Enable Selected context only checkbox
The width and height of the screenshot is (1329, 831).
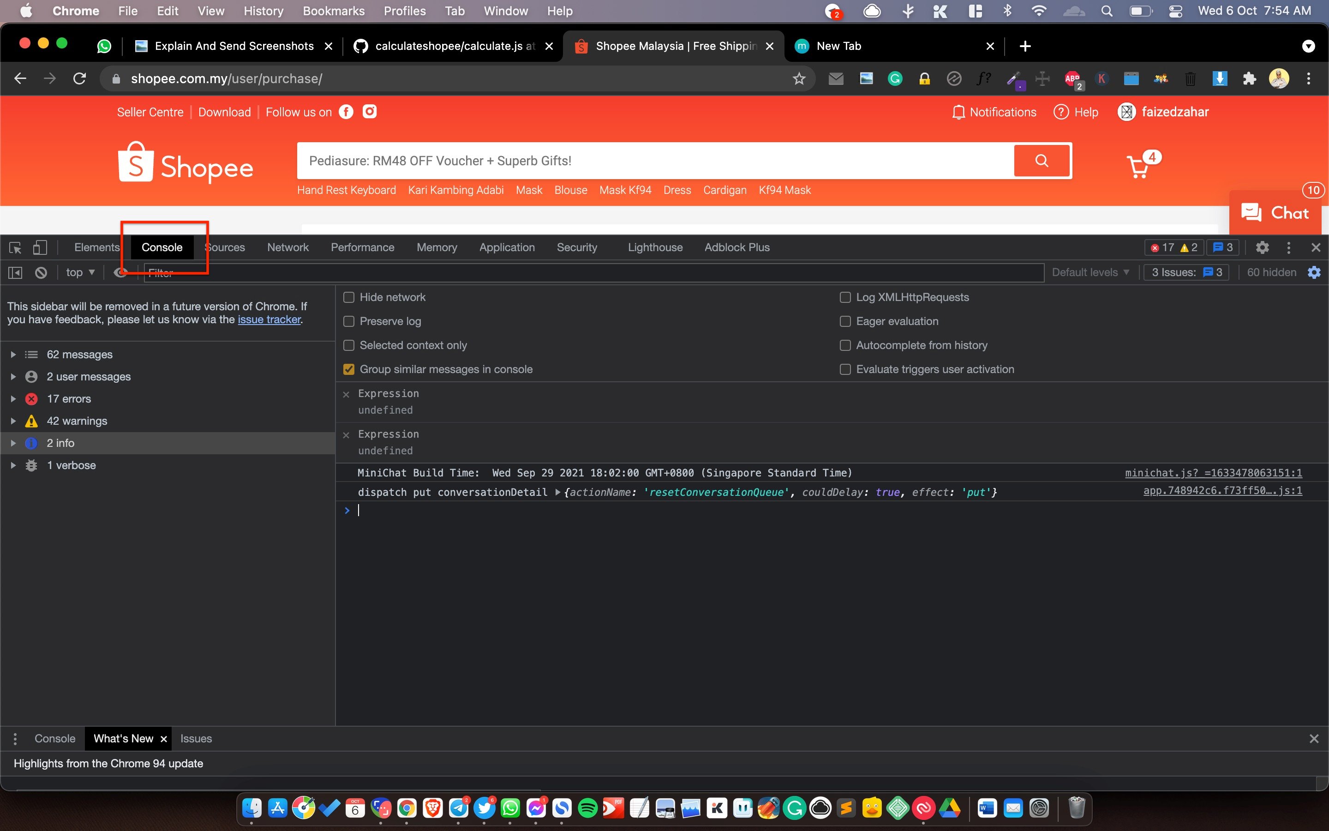coord(349,346)
